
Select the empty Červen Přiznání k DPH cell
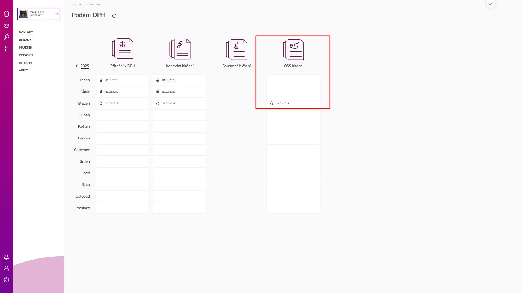123,138
